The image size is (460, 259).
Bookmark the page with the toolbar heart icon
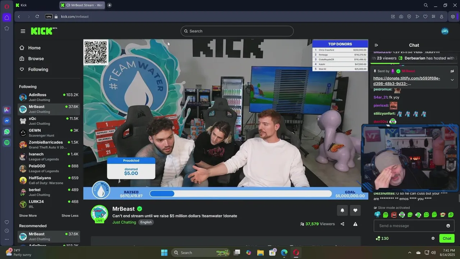coord(425,17)
